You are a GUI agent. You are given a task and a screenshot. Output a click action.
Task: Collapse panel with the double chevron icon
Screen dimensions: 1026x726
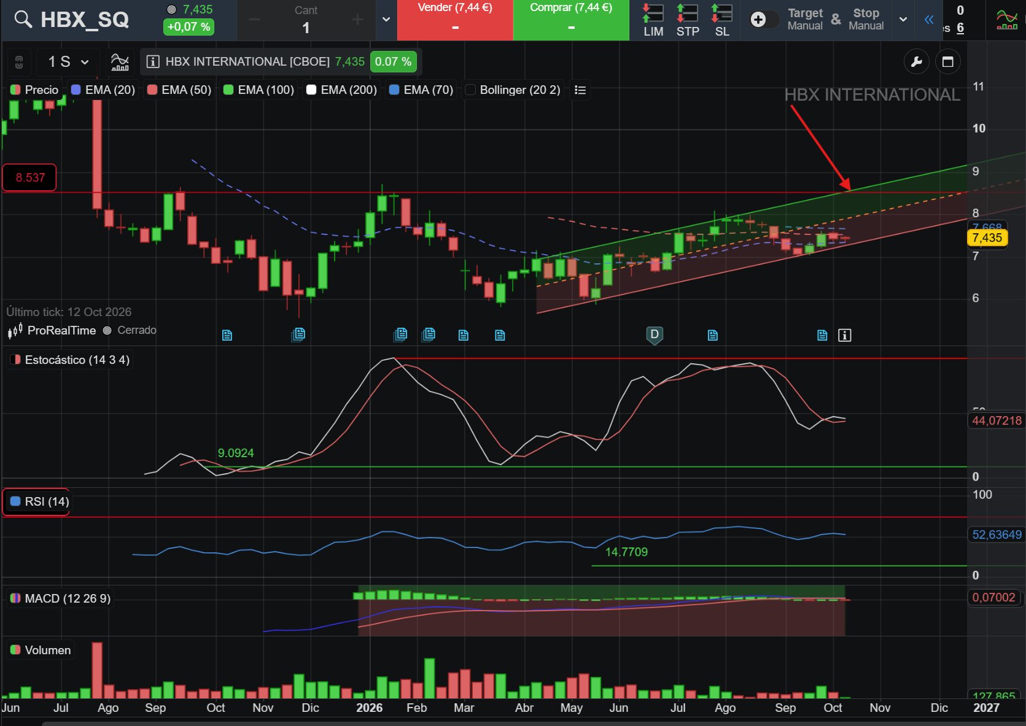929,20
